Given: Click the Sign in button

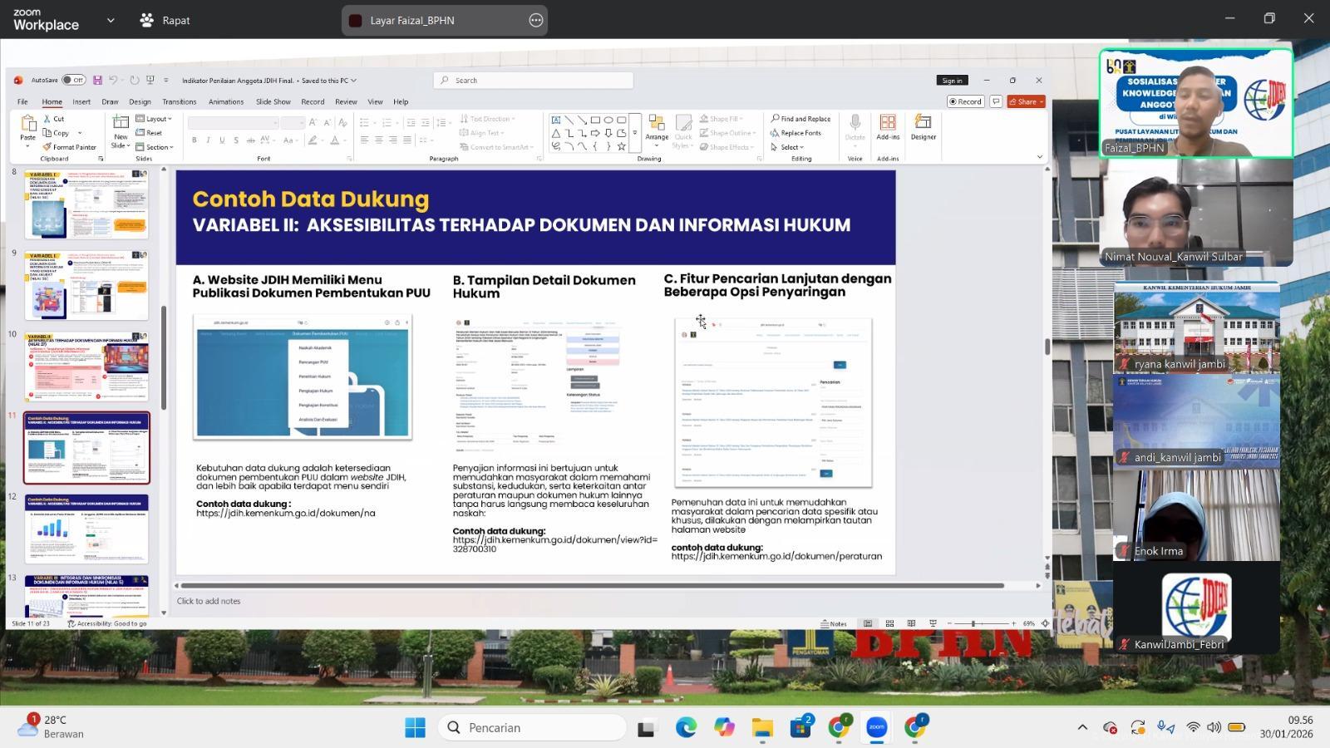Looking at the screenshot, I should pos(952,81).
